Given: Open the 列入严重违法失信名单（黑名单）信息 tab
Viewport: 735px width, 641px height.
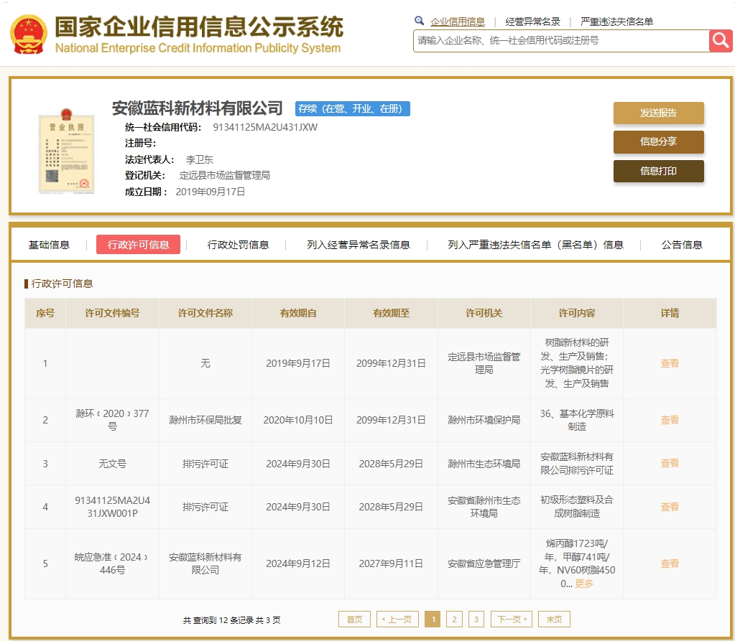Looking at the screenshot, I should [x=535, y=245].
